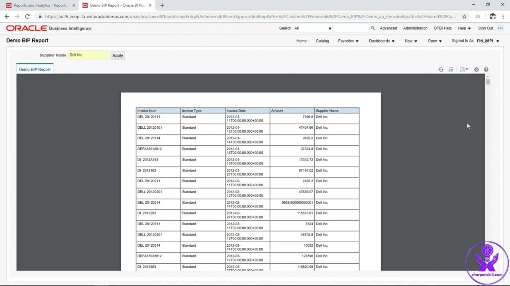Click the search magnifier icon
Viewport: 510px width, 286px height.
pos(373,28)
